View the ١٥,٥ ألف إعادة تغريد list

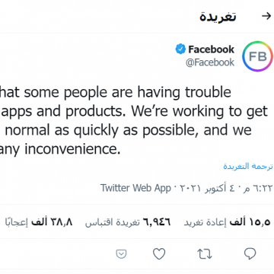[x=227, y=222]
